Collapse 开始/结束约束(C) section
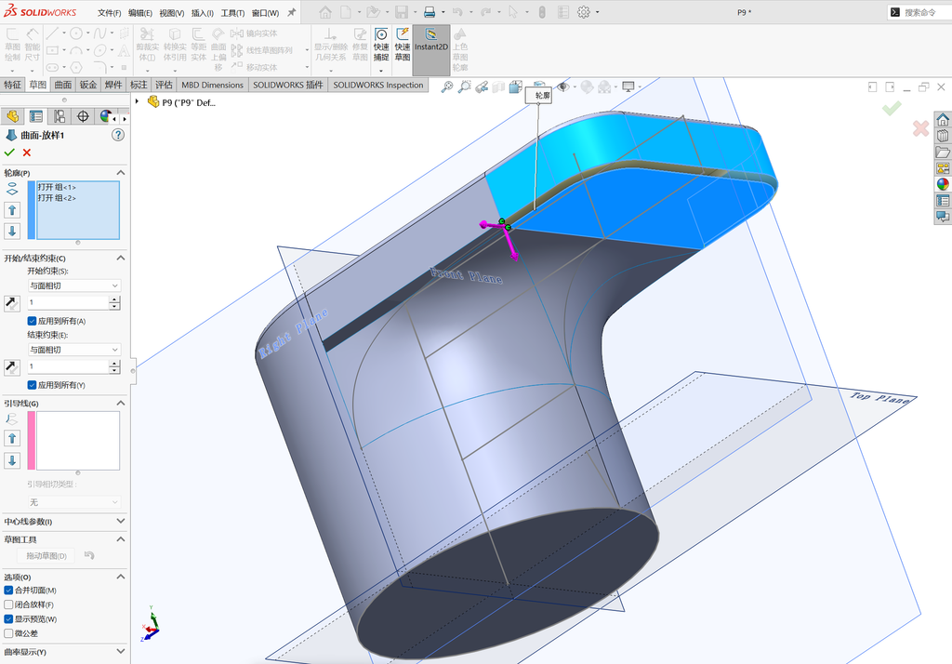952x664 pixels. click(x=120, y=259)
